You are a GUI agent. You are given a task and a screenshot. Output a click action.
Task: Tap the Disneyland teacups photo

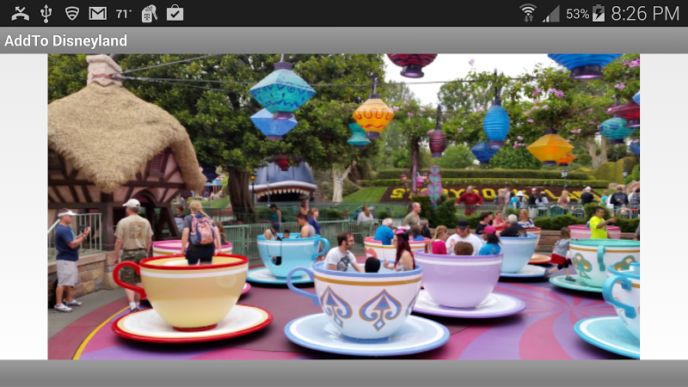(x=343, y=206)
